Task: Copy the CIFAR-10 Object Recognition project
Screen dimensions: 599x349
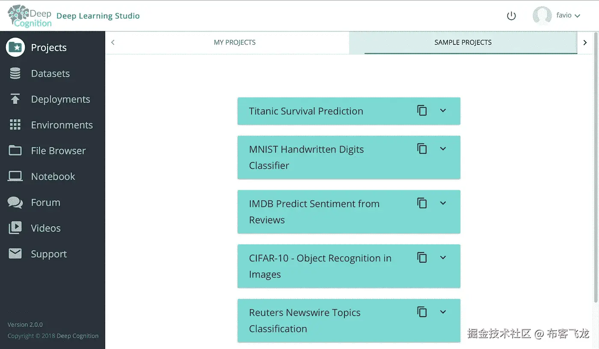Action: (x=422, y=257)
